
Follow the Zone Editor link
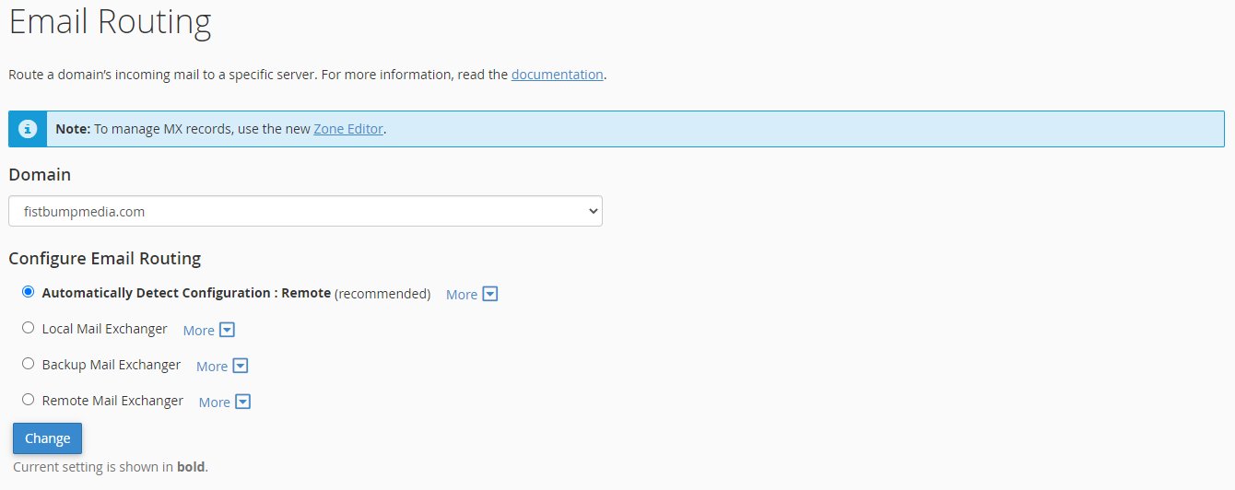coord(347,129)
